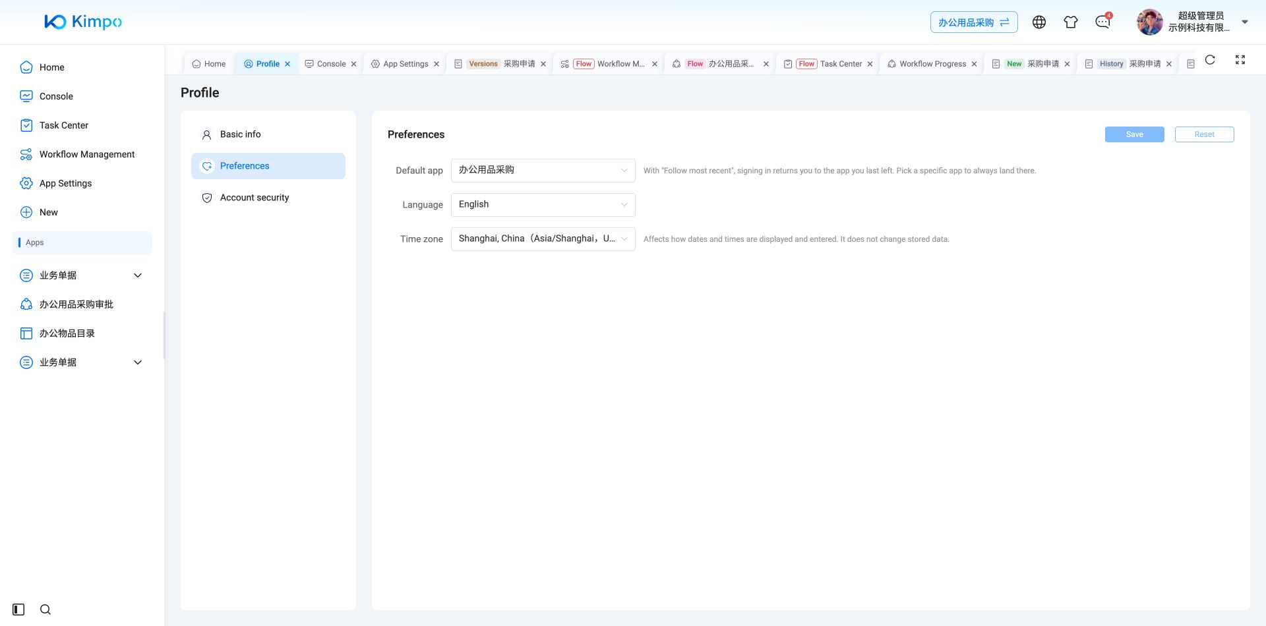Close the Task Center tab
Image resolution: width=1266 pixels, height=626 pixels.
click(870, 64)
